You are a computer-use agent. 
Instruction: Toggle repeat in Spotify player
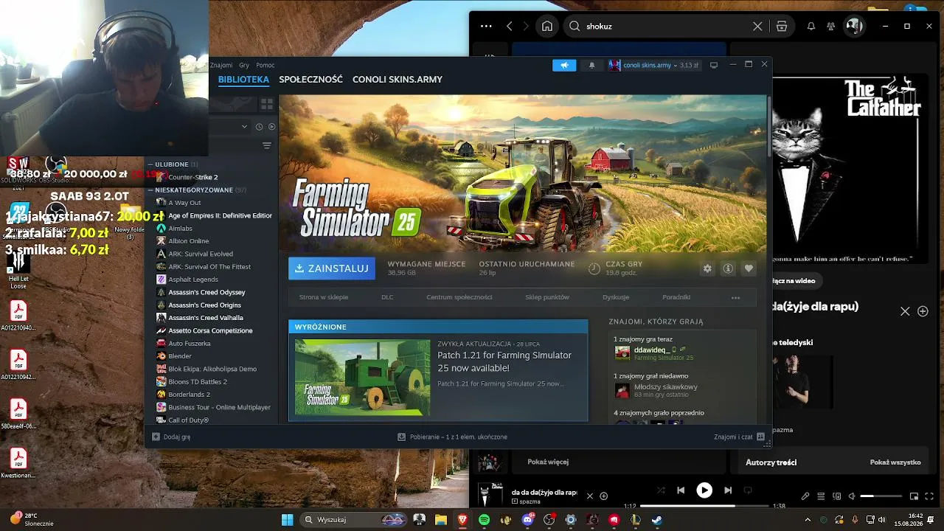point(748,490)
